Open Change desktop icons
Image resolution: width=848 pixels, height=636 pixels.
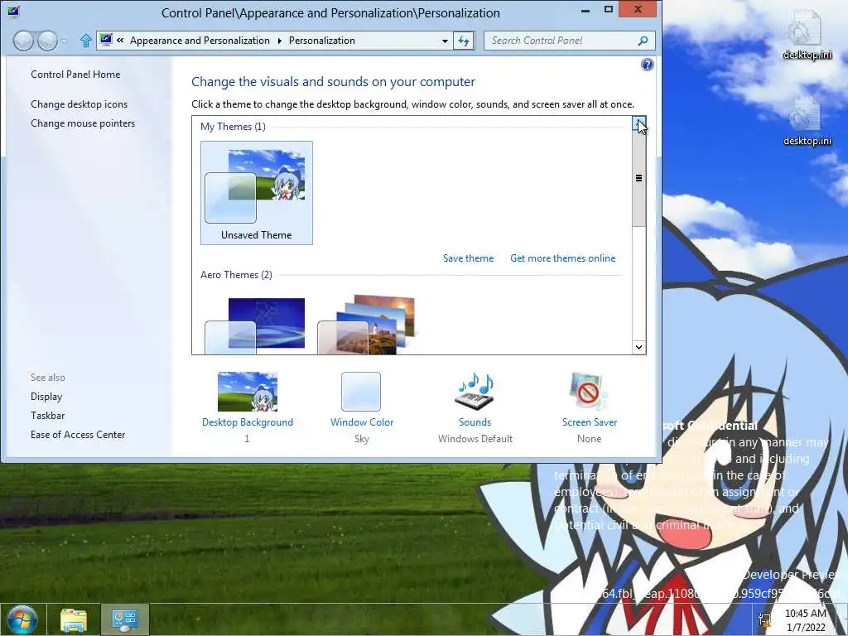click(x=79, y=104)
